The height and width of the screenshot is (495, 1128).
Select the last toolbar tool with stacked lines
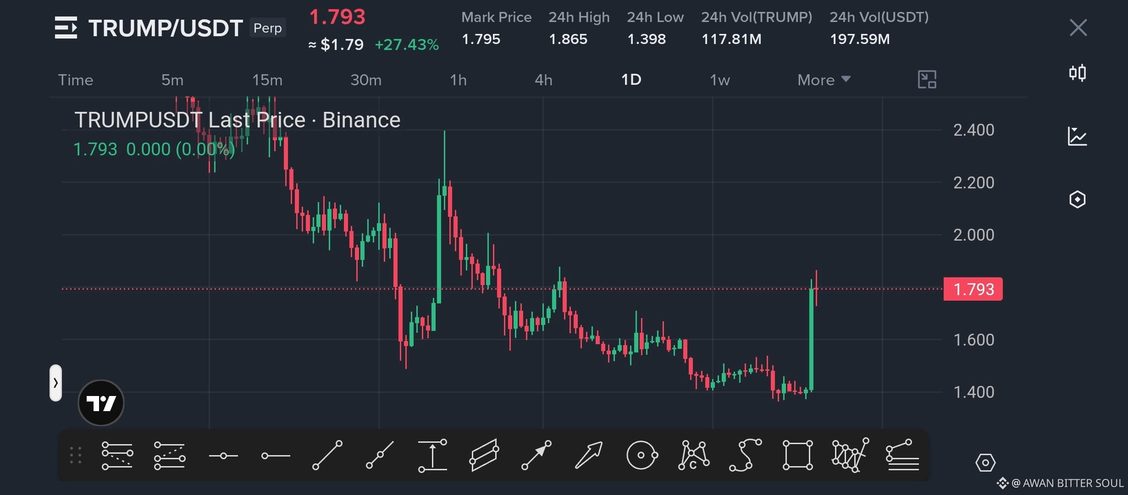pyautogui.click(x=902, y=455)
